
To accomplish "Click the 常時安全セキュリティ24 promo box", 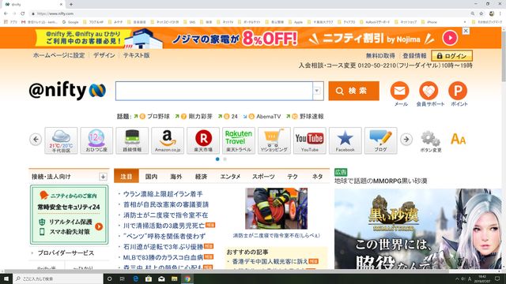I will click(69, 215).
